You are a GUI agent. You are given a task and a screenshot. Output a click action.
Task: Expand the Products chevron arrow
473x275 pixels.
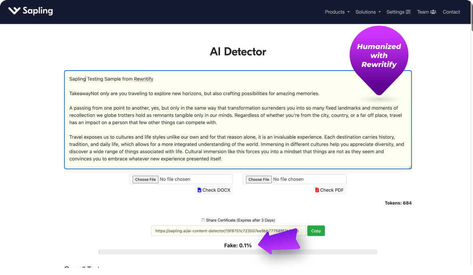click(x=348, y=12)
